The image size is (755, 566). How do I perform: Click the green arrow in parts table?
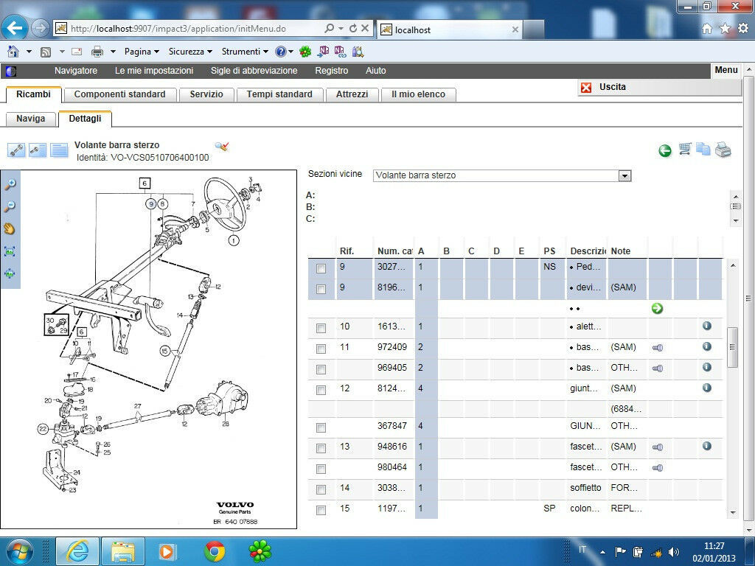tap(657, 308)
